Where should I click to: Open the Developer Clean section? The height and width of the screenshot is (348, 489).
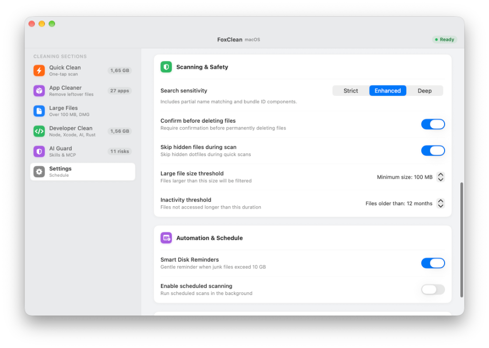[x=83, y=131]
